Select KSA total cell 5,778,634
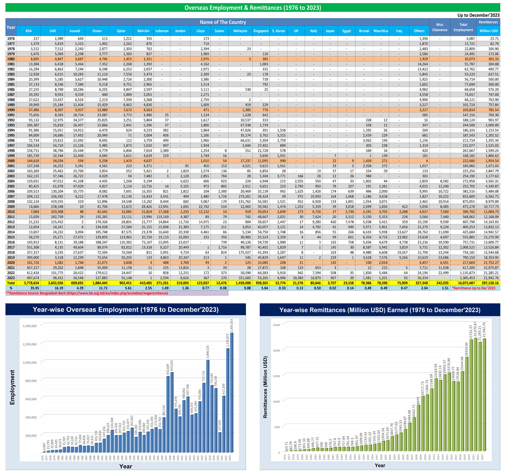The height and width of the screenshot is (473, 507). coord(29,283)
